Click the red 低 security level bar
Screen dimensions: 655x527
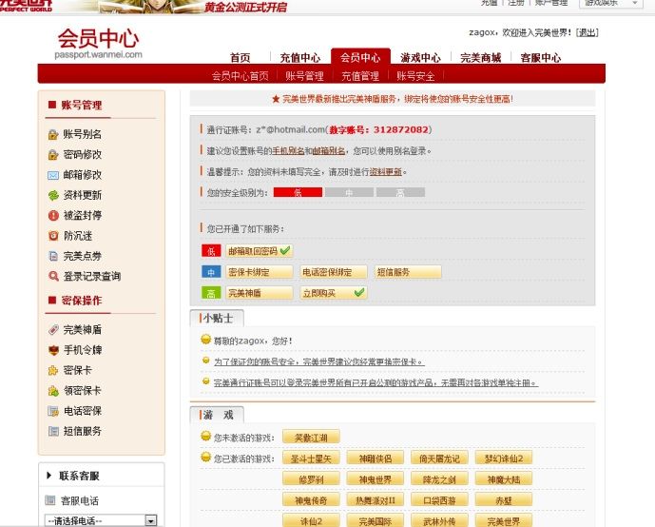pos(298,192)
